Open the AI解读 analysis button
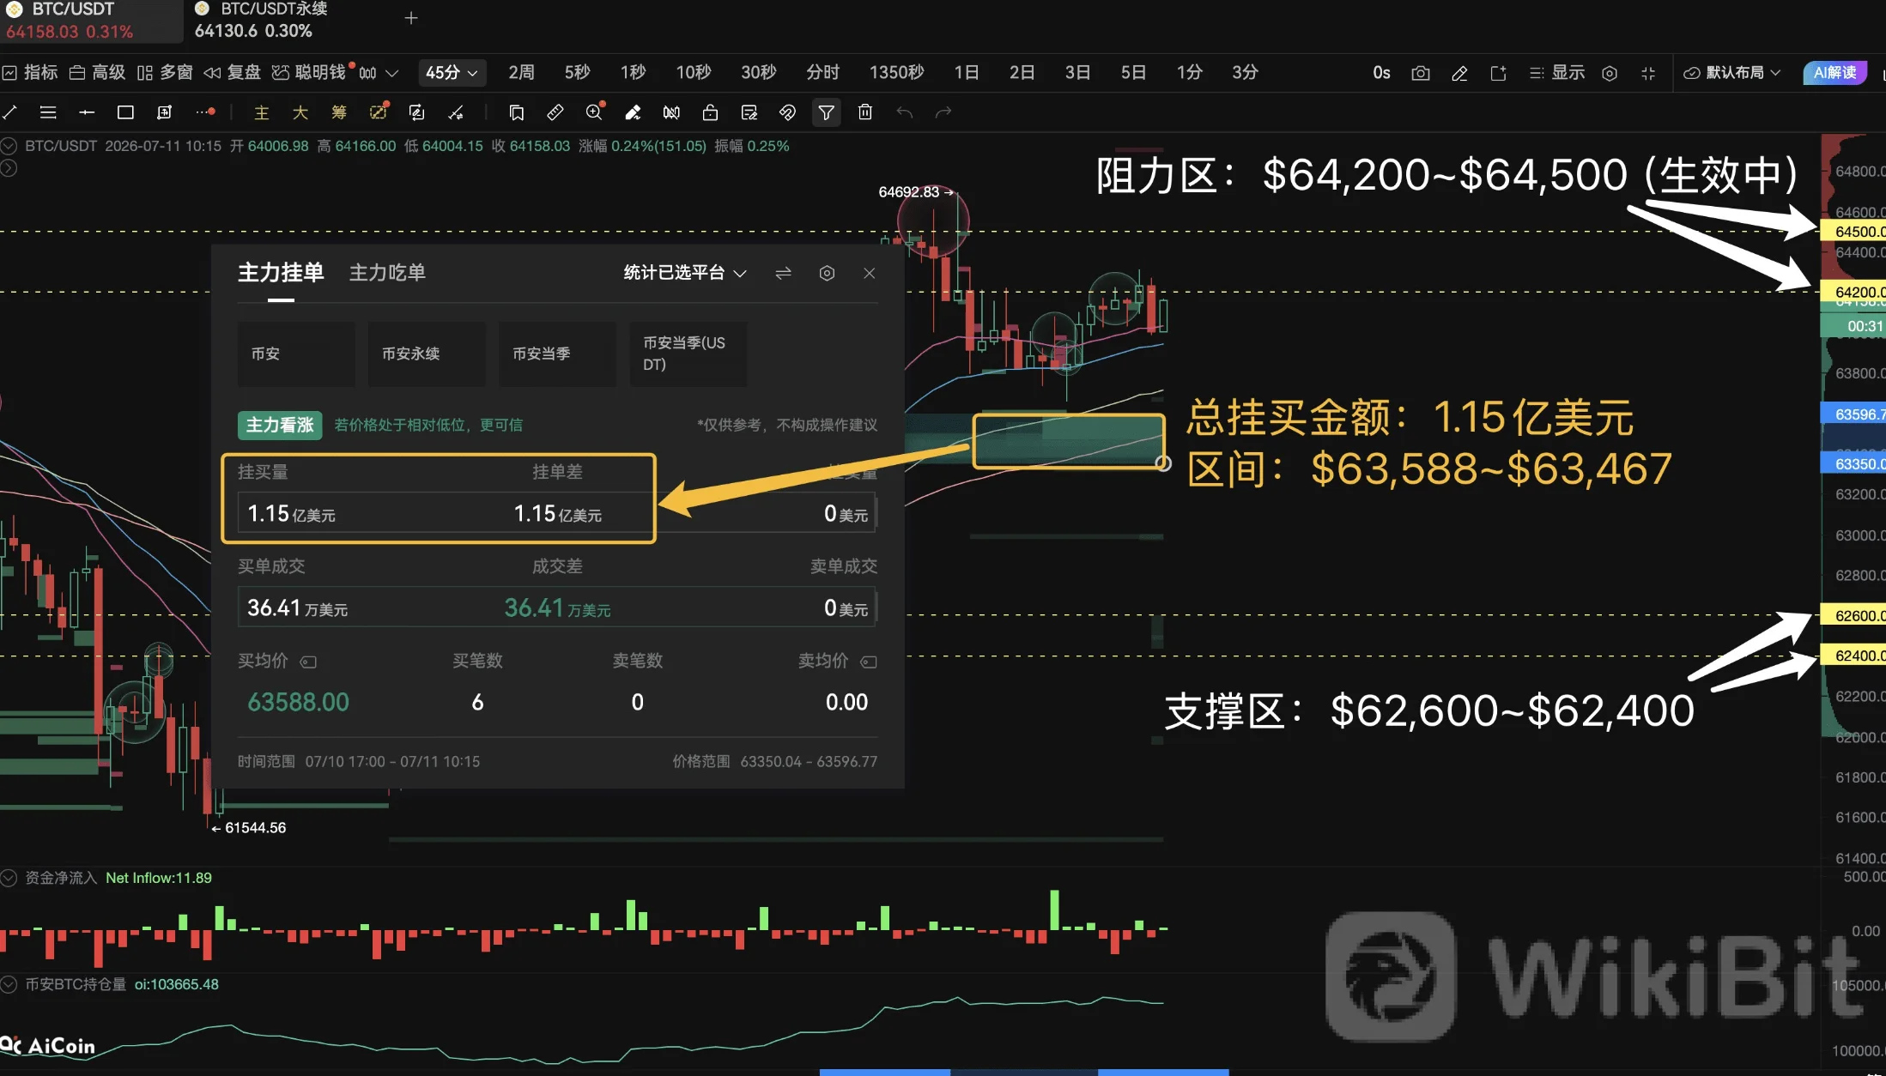This screenshot has height=1076, width=1886. tap(1834, 73)
